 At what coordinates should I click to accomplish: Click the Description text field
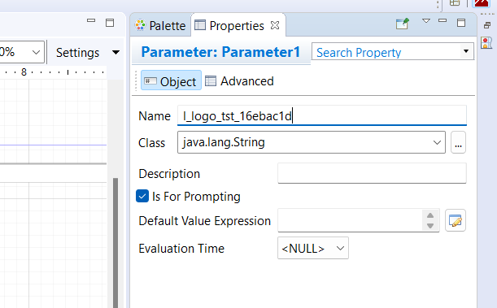click(x=372, y=173)
